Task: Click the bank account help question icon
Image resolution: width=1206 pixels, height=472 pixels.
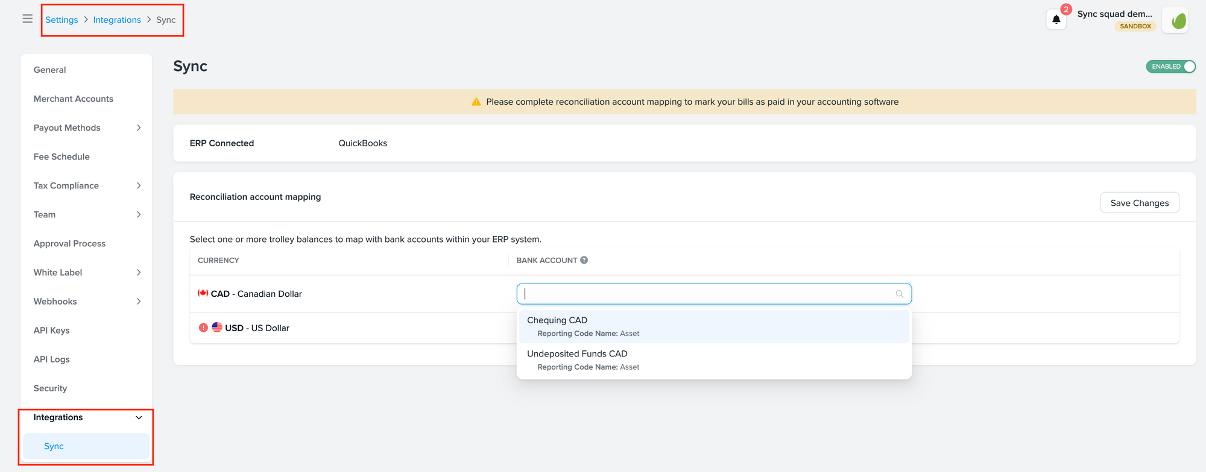Action: pyautogui.click(x=584, y=260)
